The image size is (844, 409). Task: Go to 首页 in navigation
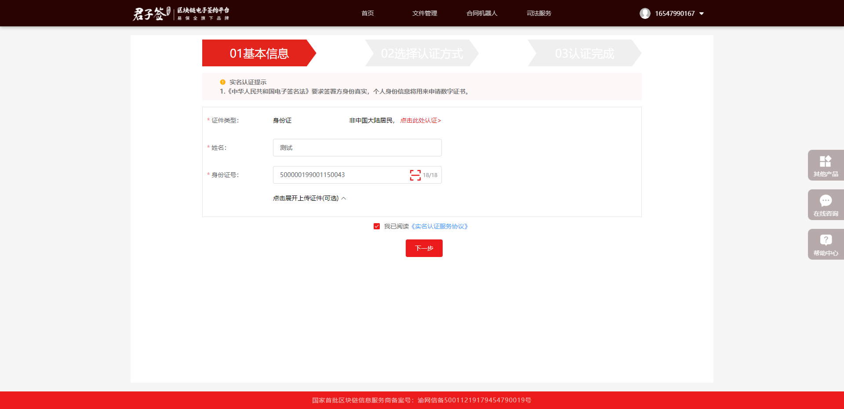(x=367, y=13)
